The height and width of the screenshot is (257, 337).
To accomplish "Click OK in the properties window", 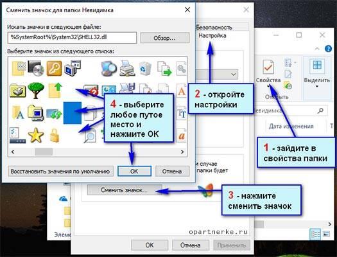I will coord(150,245).
